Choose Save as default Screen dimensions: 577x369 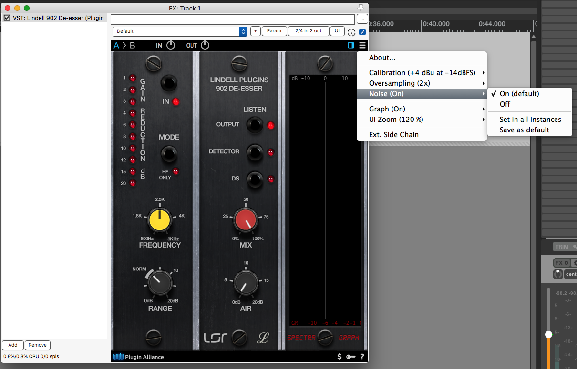[529, 130]
